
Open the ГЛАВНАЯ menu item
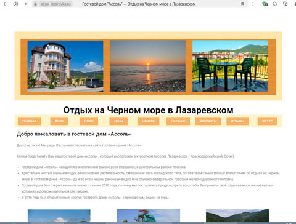click(x=30, y=121)
